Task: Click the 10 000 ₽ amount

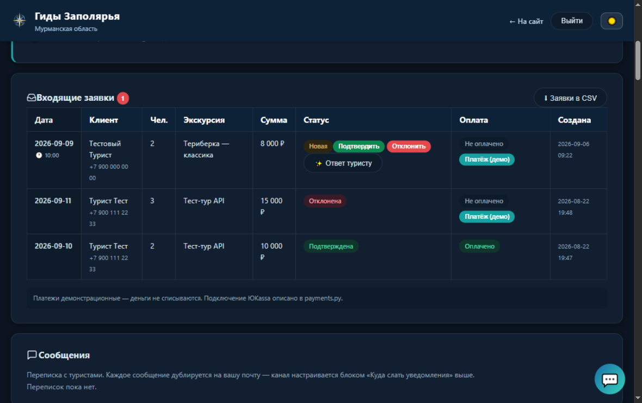Action: pos(271,251)
